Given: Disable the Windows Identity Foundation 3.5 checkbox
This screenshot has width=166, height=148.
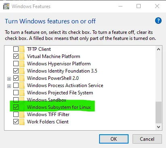Looking at the screenshot, I should pyautogui.click(x=16, y=71).
